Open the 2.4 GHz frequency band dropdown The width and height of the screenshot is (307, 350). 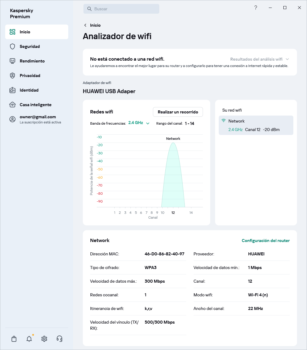139,123
